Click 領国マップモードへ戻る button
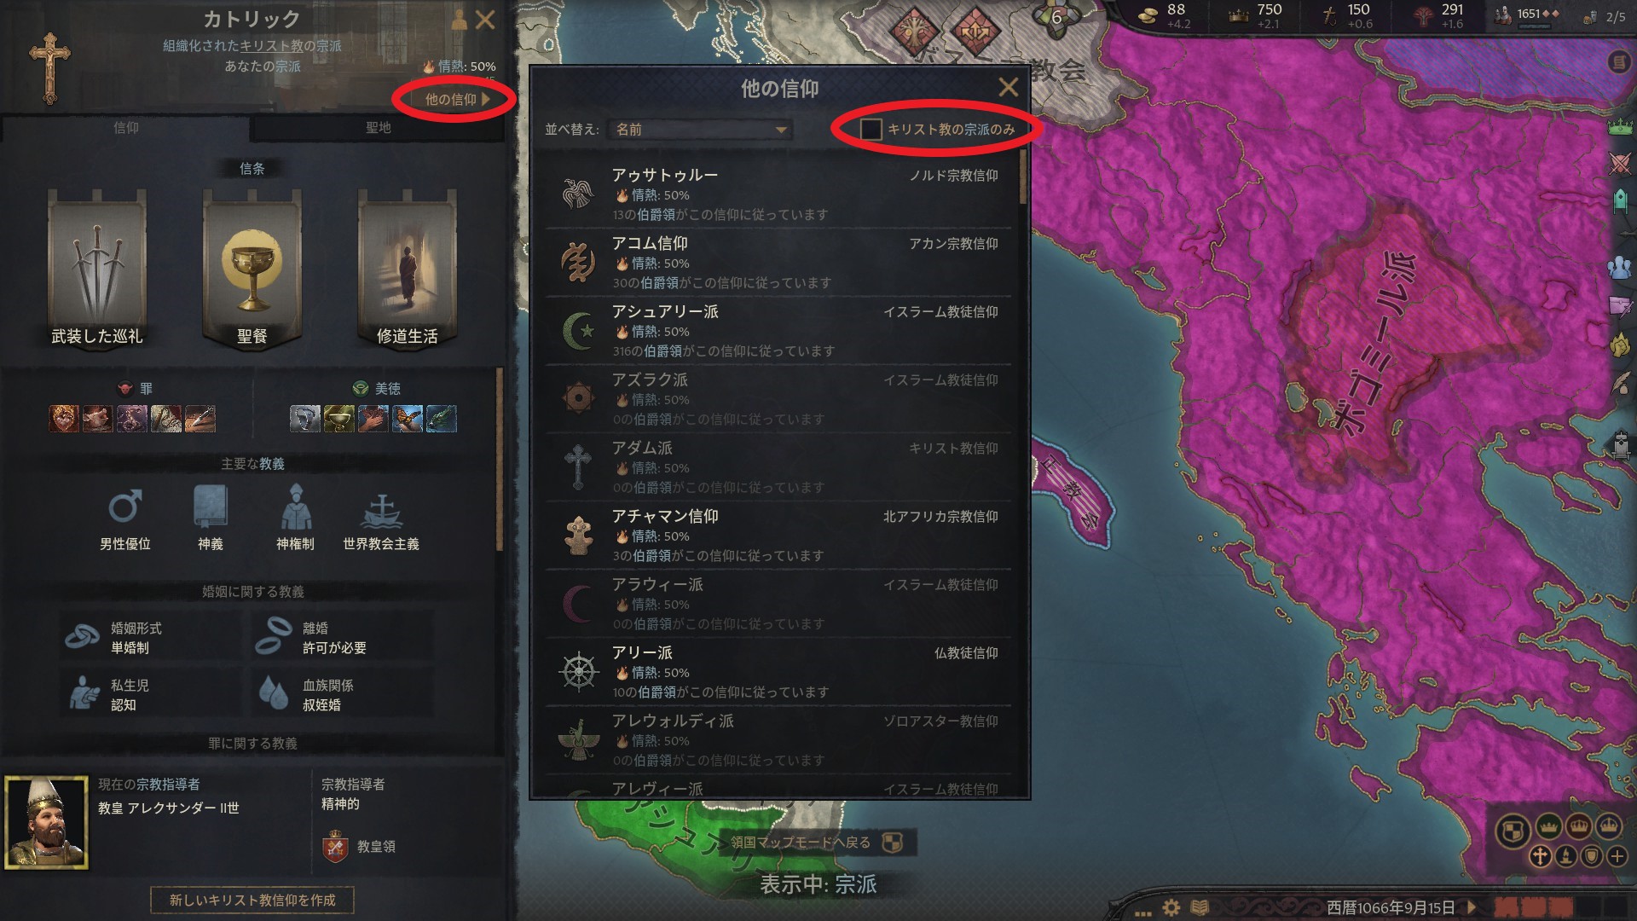Image resolution: width=1637 pixels, height=921 pixels. pyautogui.click(x=816, y=843)
